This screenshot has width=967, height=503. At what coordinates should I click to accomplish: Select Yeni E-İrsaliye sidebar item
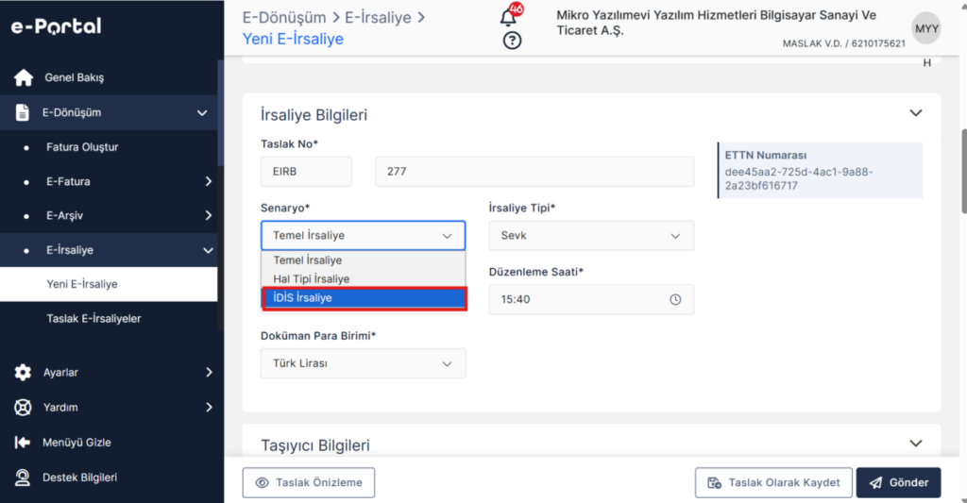(x=109, y=284)
